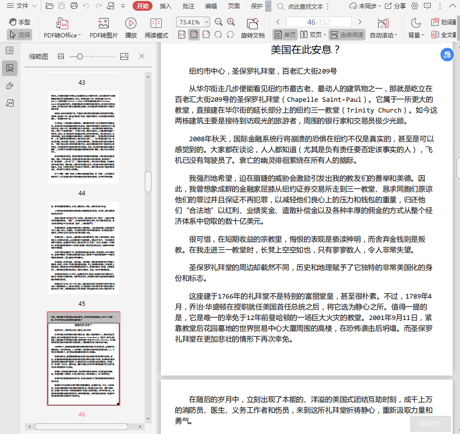Expand the quick access toolbar customize arrow

tap(123, 6)
